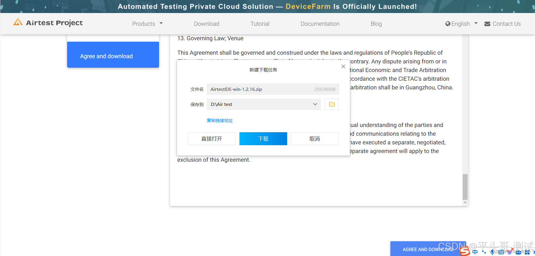
Task: Toggle the Chinese/English 中 input mode
Action: (475, 252)
